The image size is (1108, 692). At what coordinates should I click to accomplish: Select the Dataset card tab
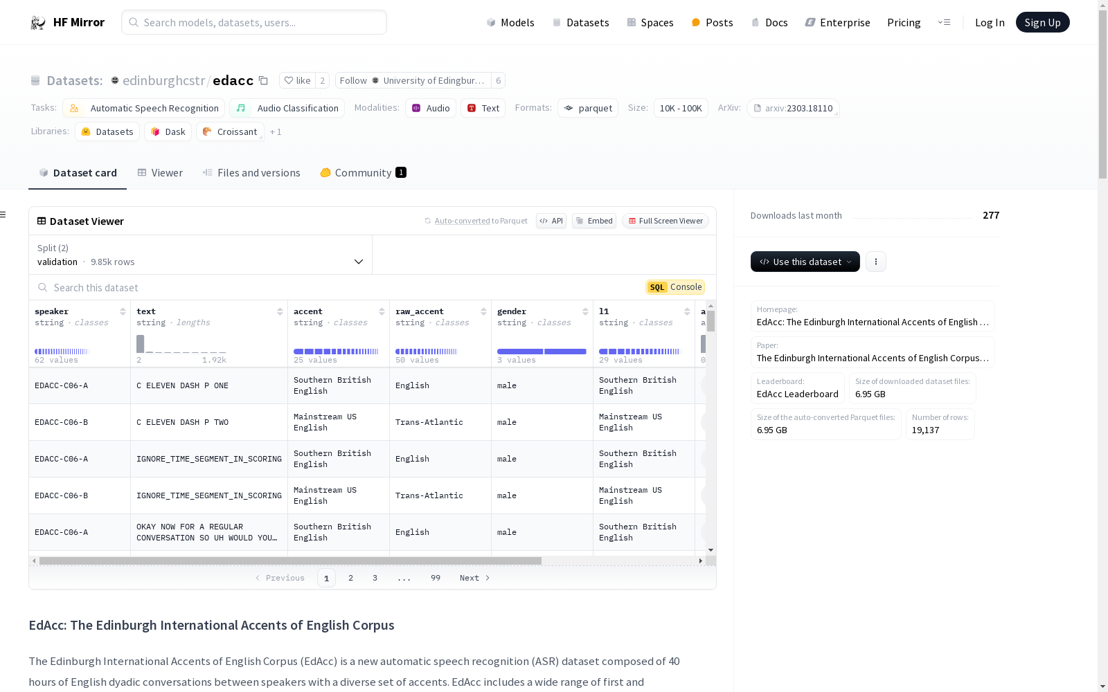point(78,173)
